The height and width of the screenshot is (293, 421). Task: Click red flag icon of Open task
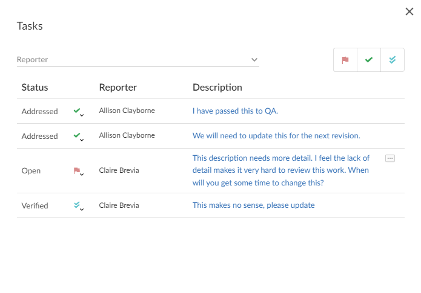(x=78, y=171)
